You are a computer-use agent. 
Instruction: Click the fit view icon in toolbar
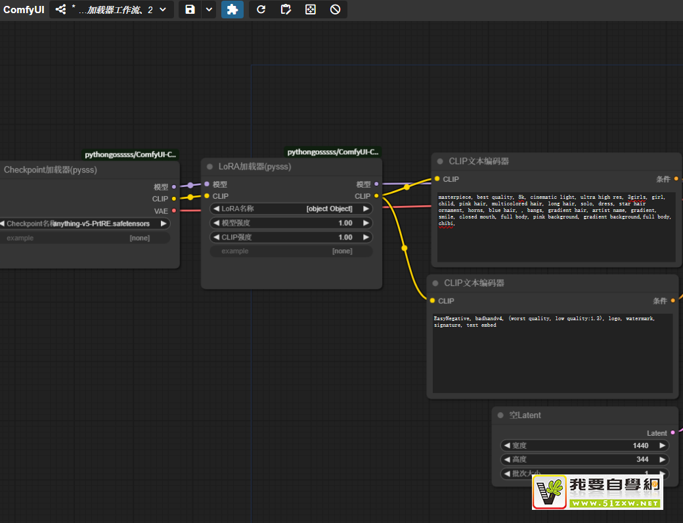(311, 9)
